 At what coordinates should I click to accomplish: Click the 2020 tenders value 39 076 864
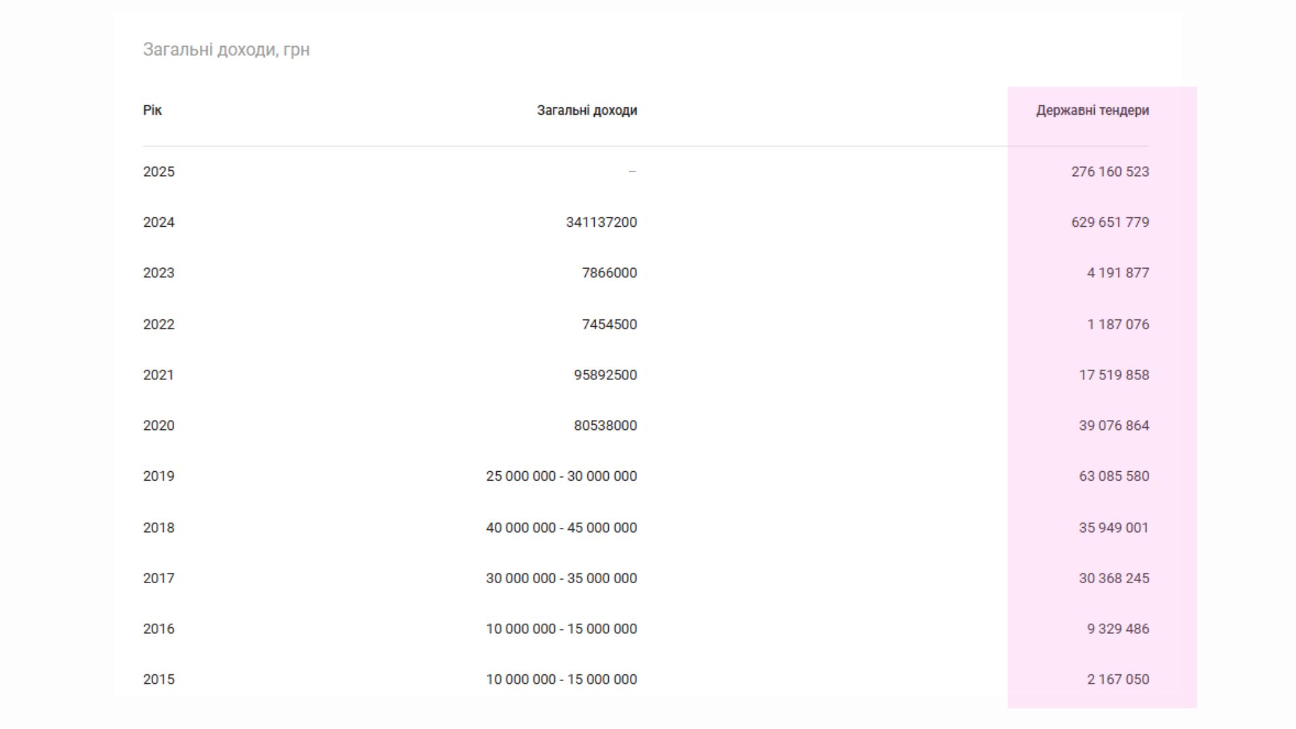pos(1114,425)
